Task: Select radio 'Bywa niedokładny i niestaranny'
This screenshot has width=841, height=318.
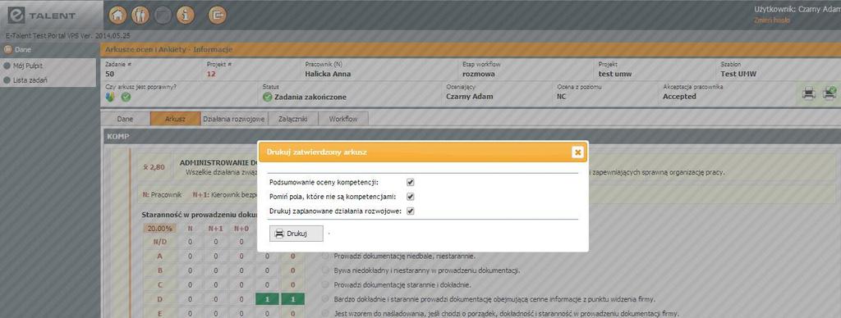Action: click(x=325, y=270)
